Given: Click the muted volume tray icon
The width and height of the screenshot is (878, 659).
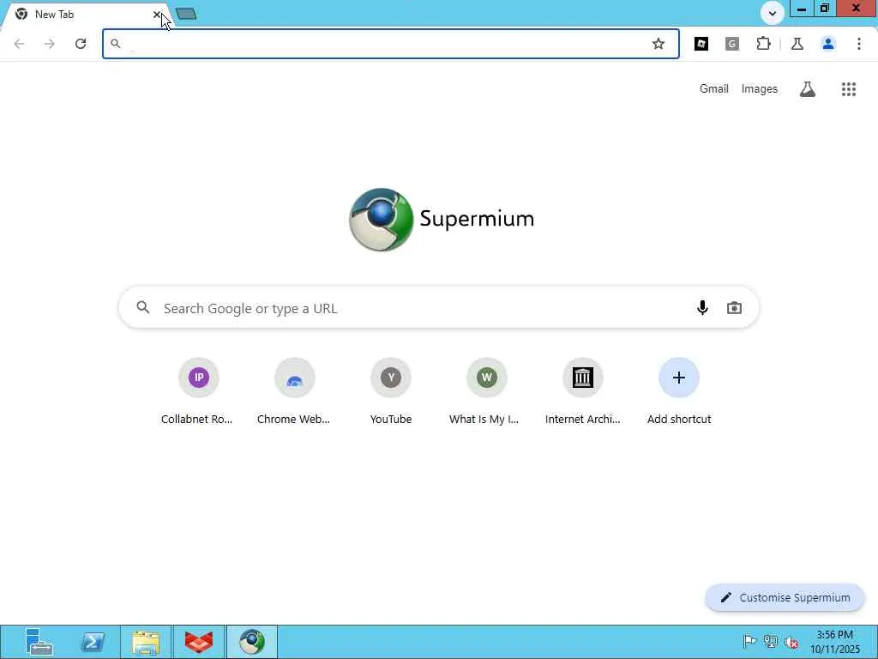Looking at the screenshot, I should click(x=791, y=642).
